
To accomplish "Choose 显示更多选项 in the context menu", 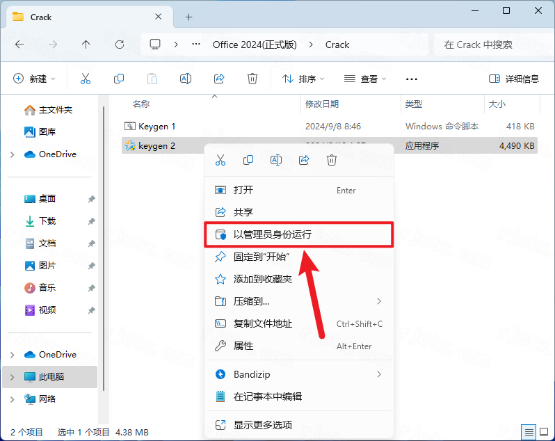I will click(x=263, y=425).
